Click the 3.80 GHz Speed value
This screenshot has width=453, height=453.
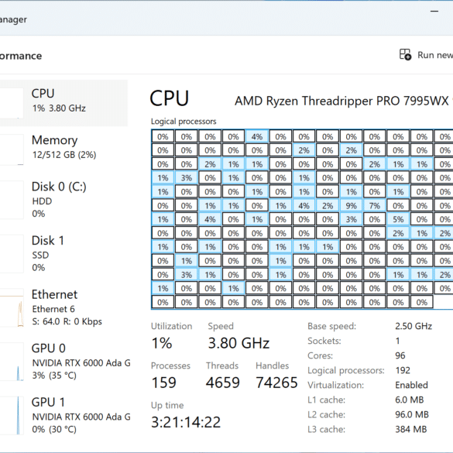tap(239, 343)
